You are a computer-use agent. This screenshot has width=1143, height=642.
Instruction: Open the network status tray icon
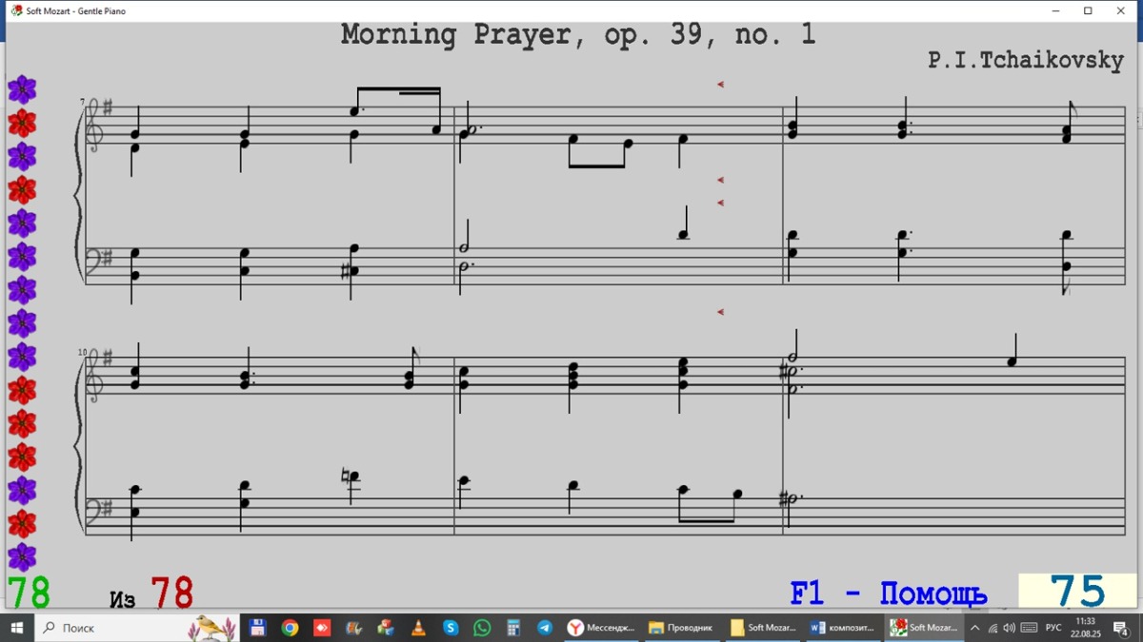click(x=993, y=628)
